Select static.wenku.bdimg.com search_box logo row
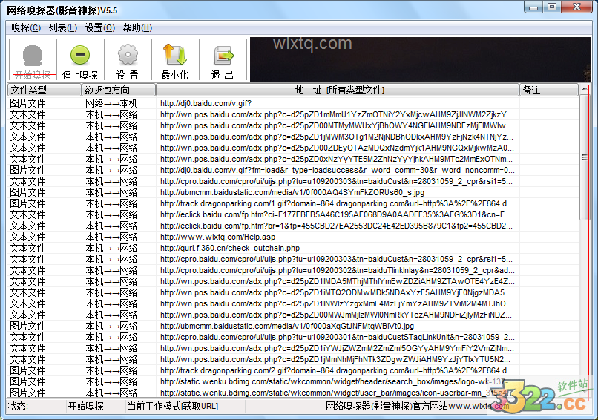Image resolution: width=598 pixels, height=420 pixels. [x=293, y=381]
